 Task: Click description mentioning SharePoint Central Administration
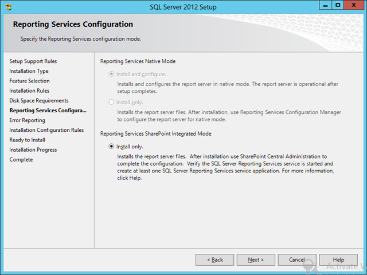point(225,167)
